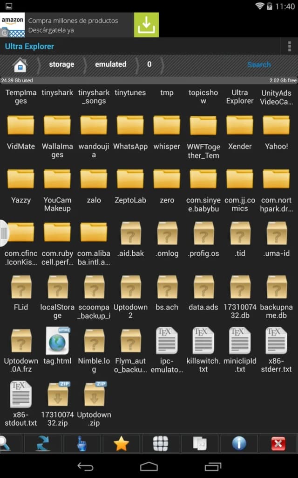The image size is (298, 478).
Task: Tap the storage usage bar
Action: click(x=149, y=80)
